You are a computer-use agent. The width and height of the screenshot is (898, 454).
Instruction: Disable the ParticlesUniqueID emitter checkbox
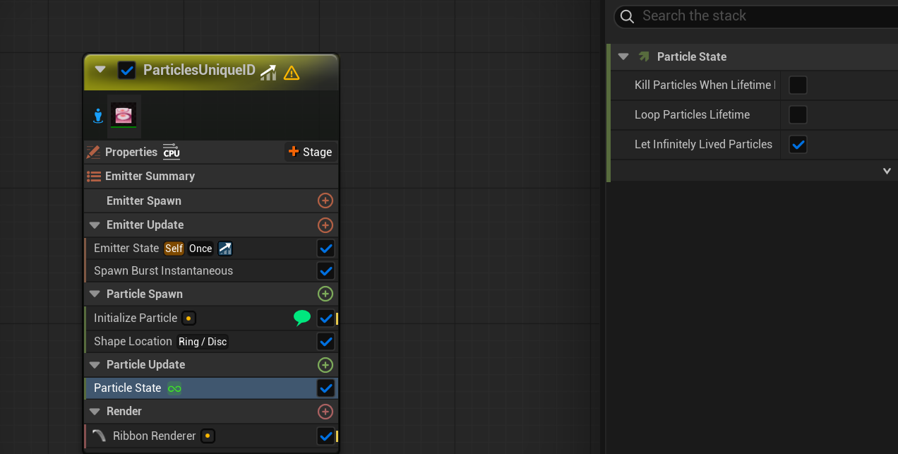(127, 71)
